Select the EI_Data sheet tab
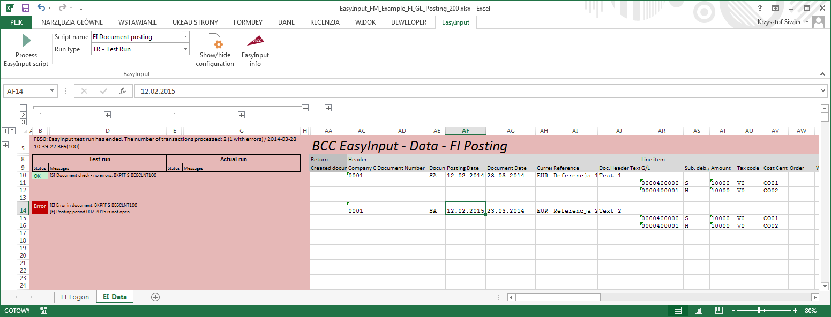The image size is (831, 317). coord(115,297)
